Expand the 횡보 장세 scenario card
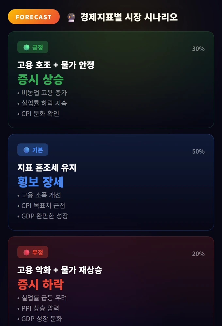Image resolution: width=222 pixels, height=326 pixels. point(111,182)
